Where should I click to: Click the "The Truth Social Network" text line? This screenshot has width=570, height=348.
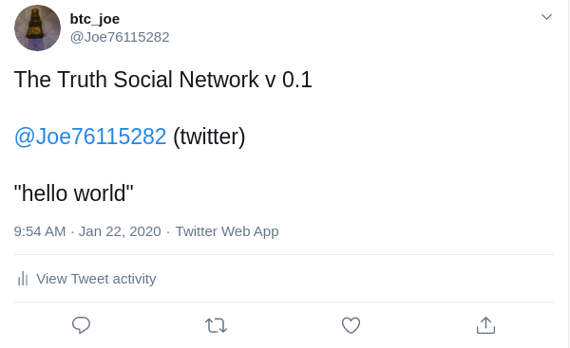tap(136, 80)
